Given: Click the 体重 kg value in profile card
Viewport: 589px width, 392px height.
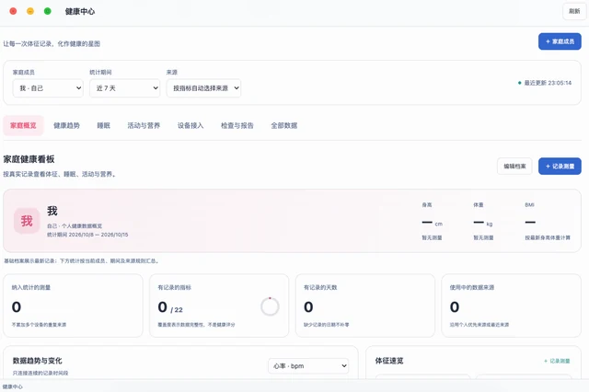Looking at the screenshot, I should click(x=483, y=223).
